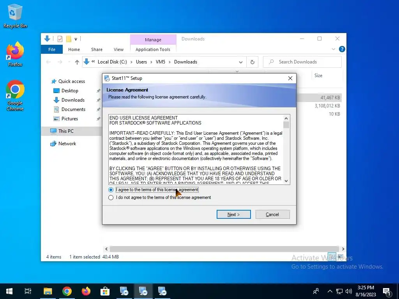The height and width of the screenshot is (299, 399).
Task: Select "I do not agree" radio option
Action: pos(111,197)
